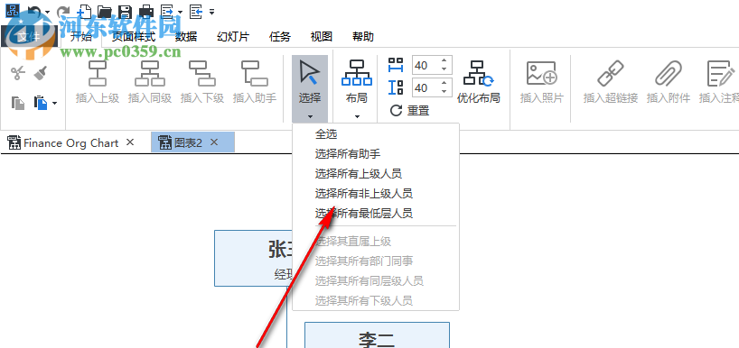Expand the Undo history dropdown arrow
The image size is (739, 348).
[47, 12]
